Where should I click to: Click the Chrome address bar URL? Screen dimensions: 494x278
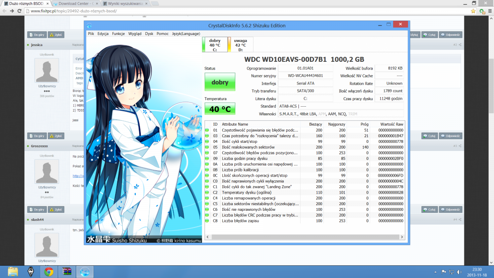(x=74, y=11)
